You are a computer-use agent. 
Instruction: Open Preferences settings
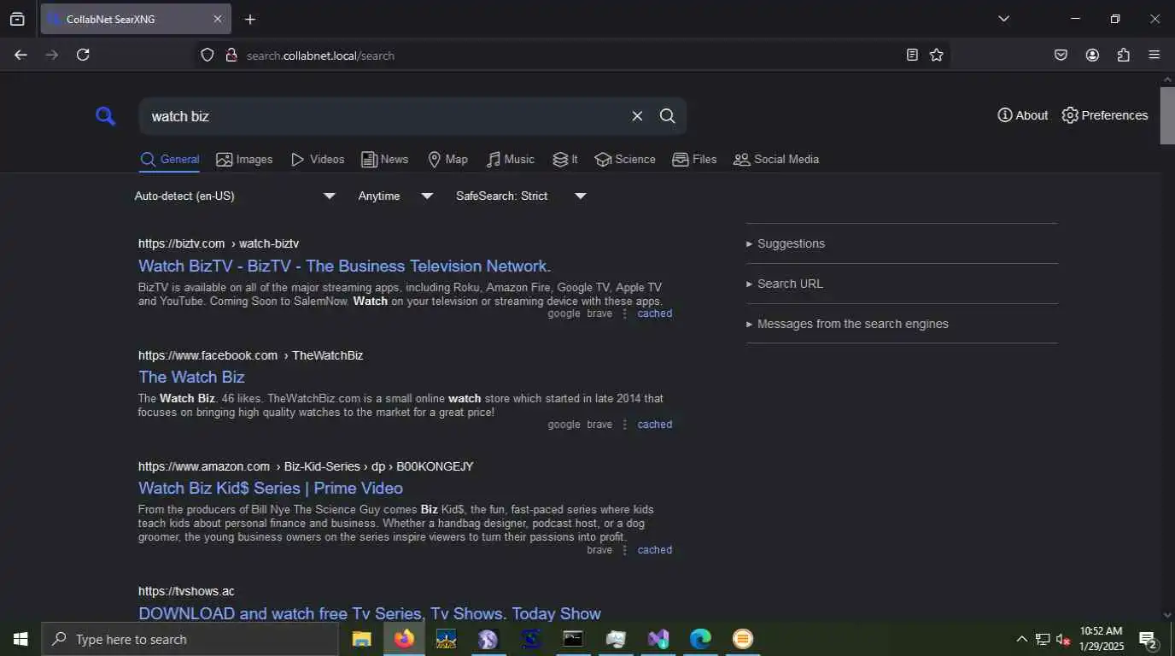1104,115
